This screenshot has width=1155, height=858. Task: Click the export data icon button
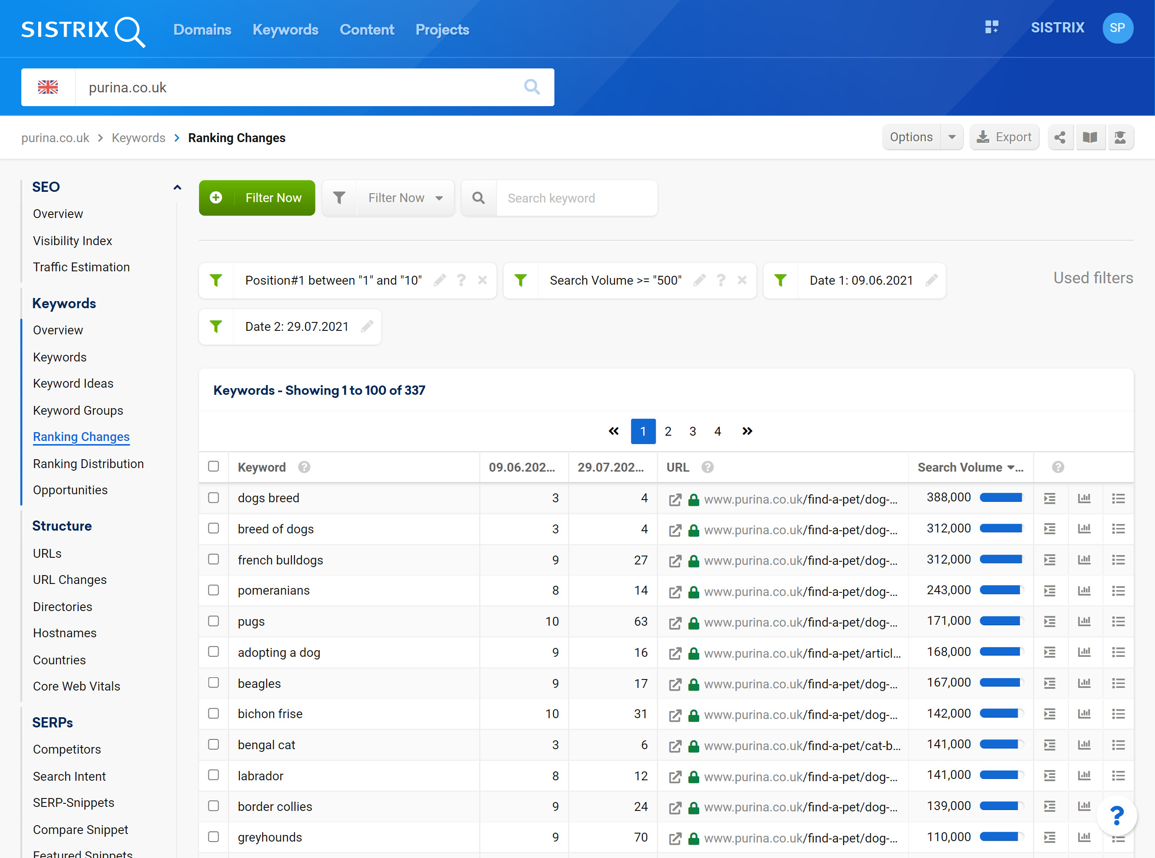click(1004, 138)
